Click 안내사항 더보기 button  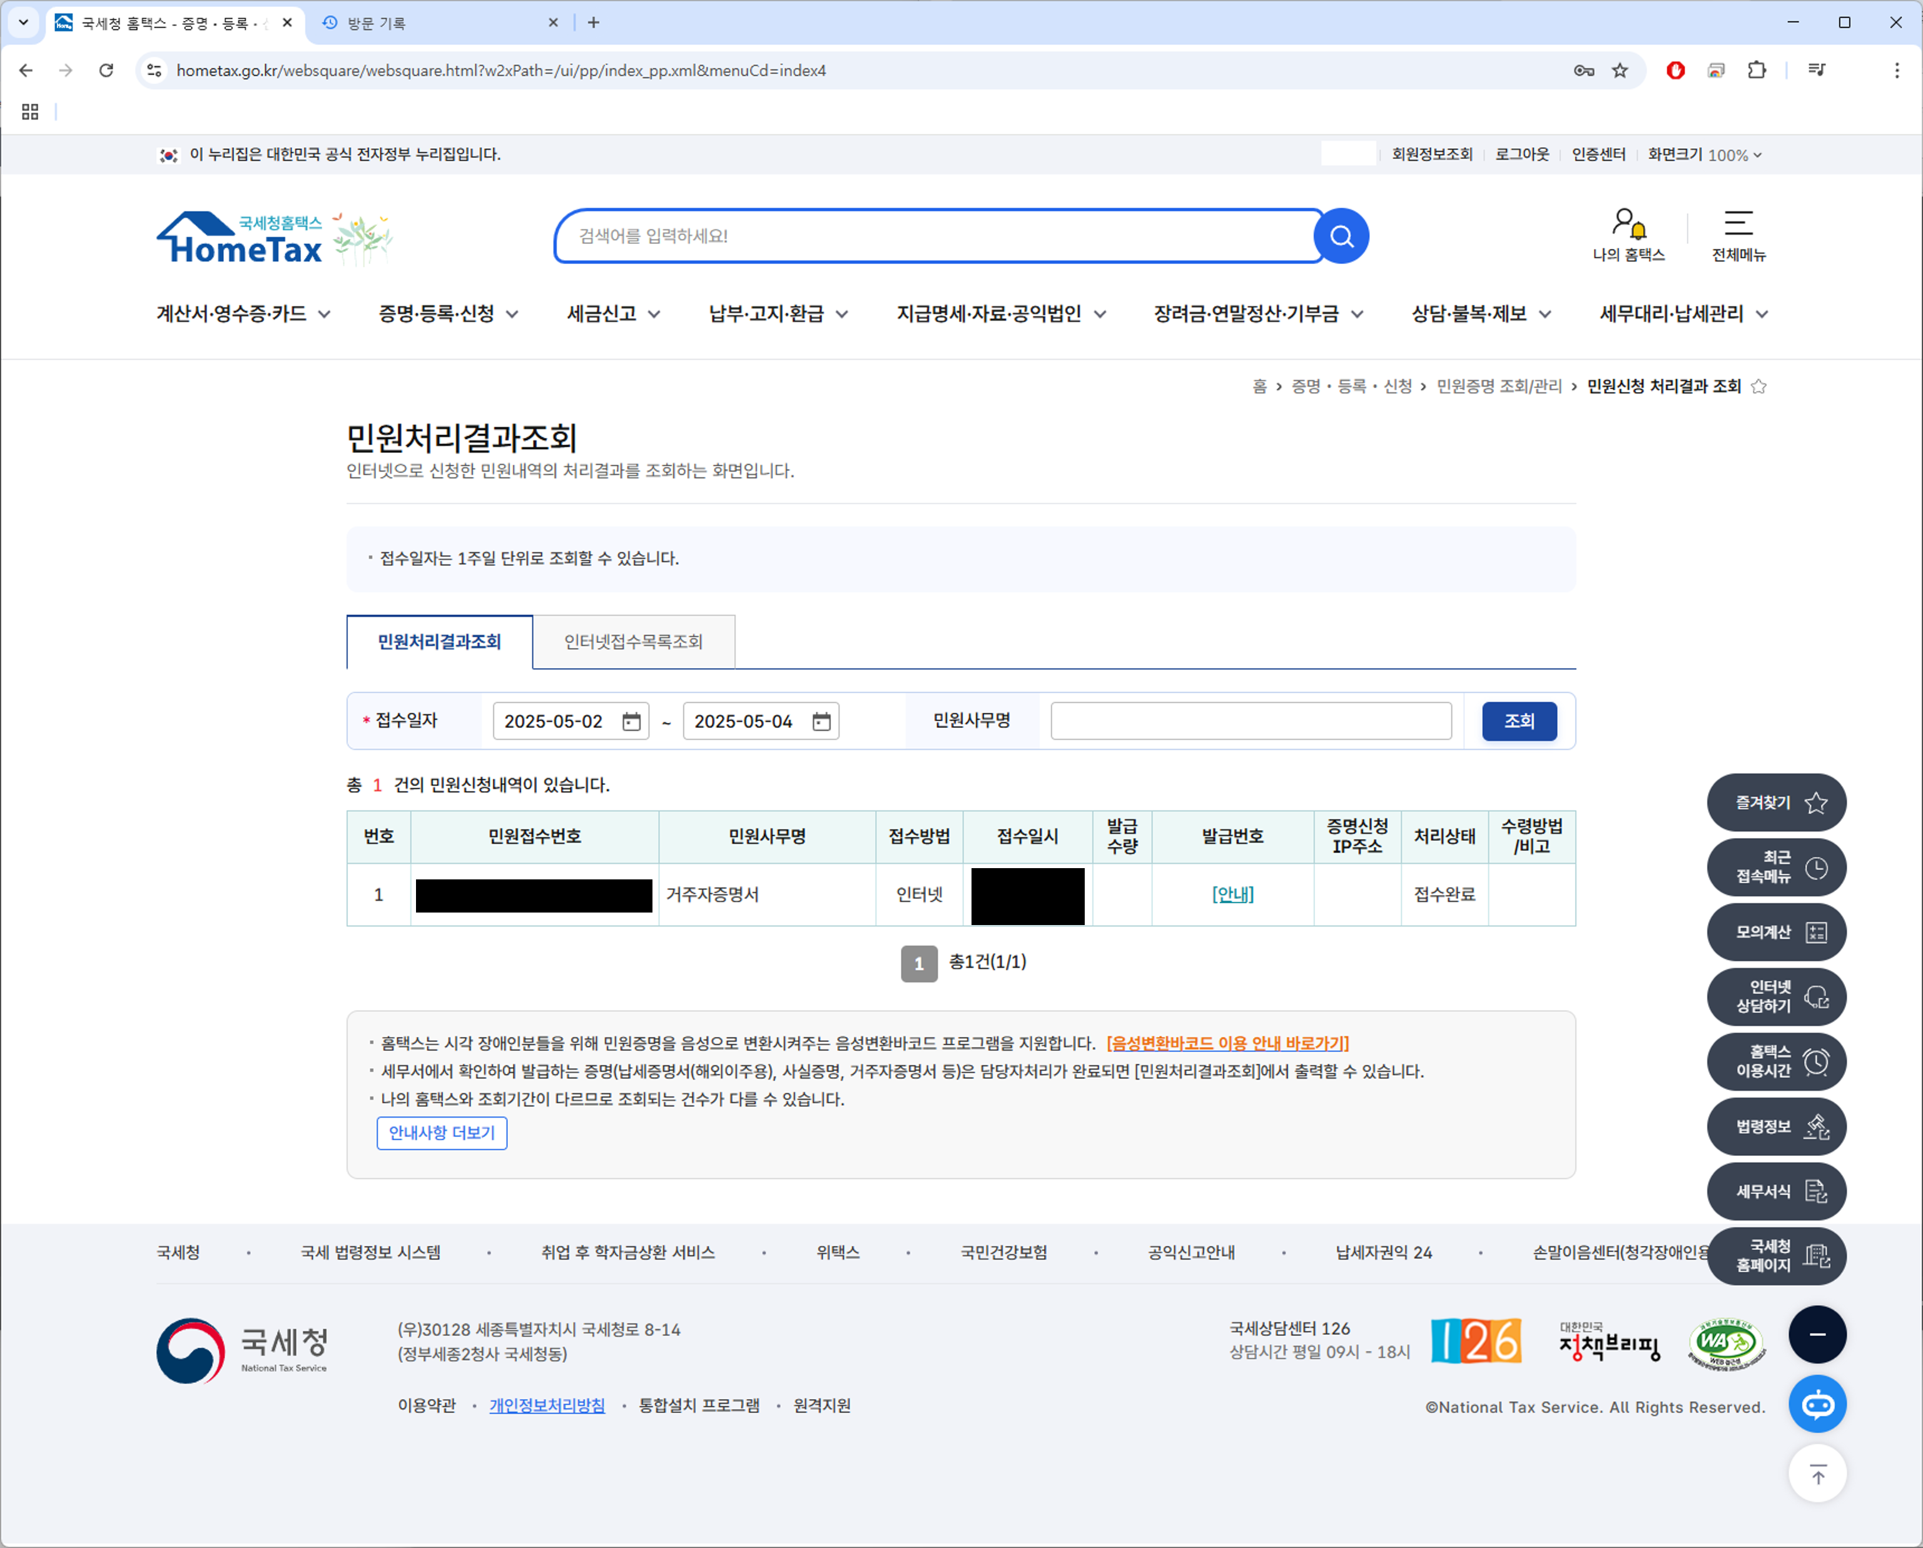pos(442,1133)
